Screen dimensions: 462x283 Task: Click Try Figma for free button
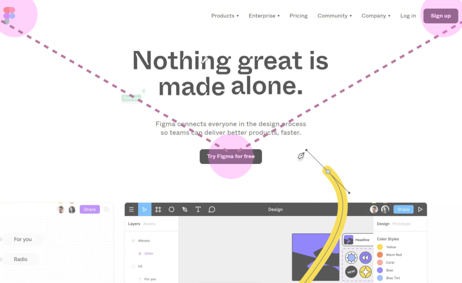pyautogui.click(x=231, y=156)
